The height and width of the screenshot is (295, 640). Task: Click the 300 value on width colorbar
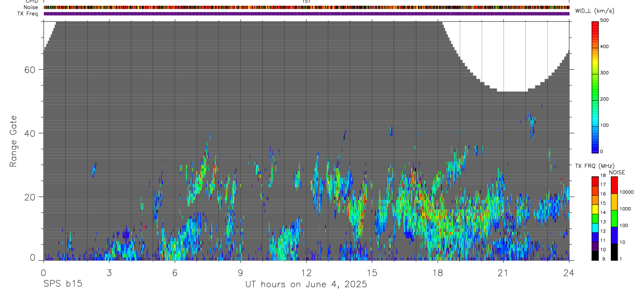pyautogui.click(x=605, y=73)
